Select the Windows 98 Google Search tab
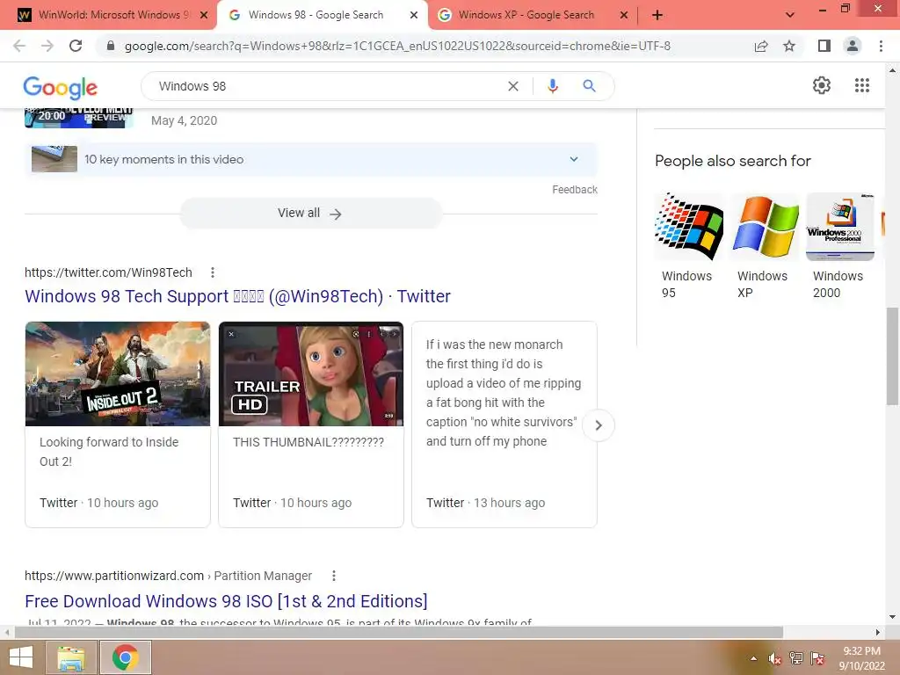This screenshot has height=675, width=900. click(316, 15)
